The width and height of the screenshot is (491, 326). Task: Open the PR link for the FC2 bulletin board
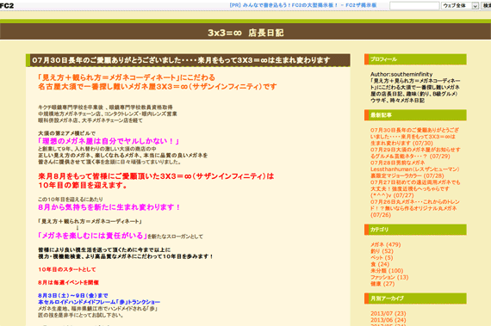click(303, 5)
